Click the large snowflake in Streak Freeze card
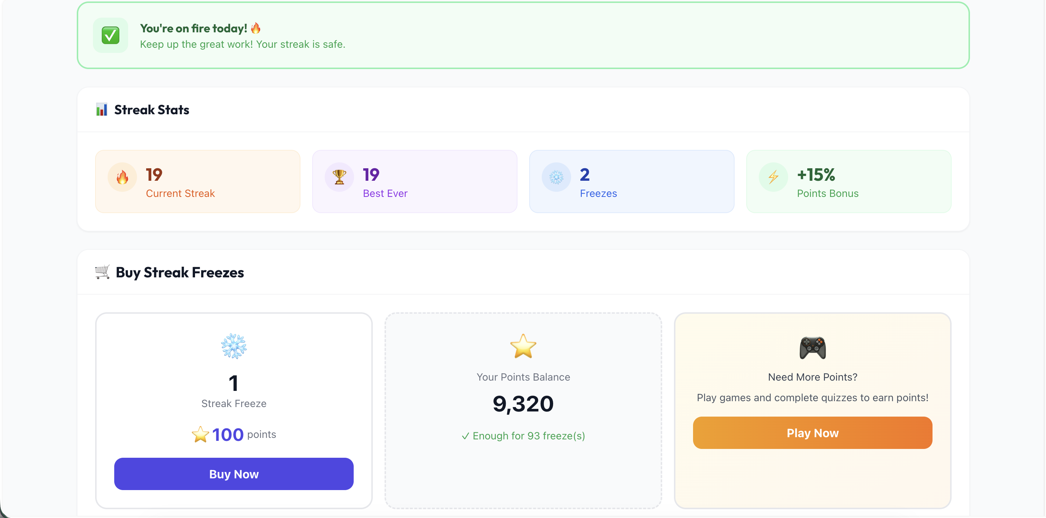The image size is (1046, 518). (234, 346)
